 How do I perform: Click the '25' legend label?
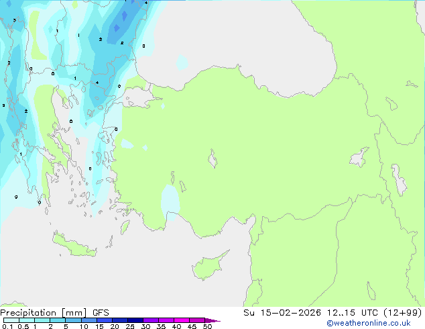click(130, 326)
